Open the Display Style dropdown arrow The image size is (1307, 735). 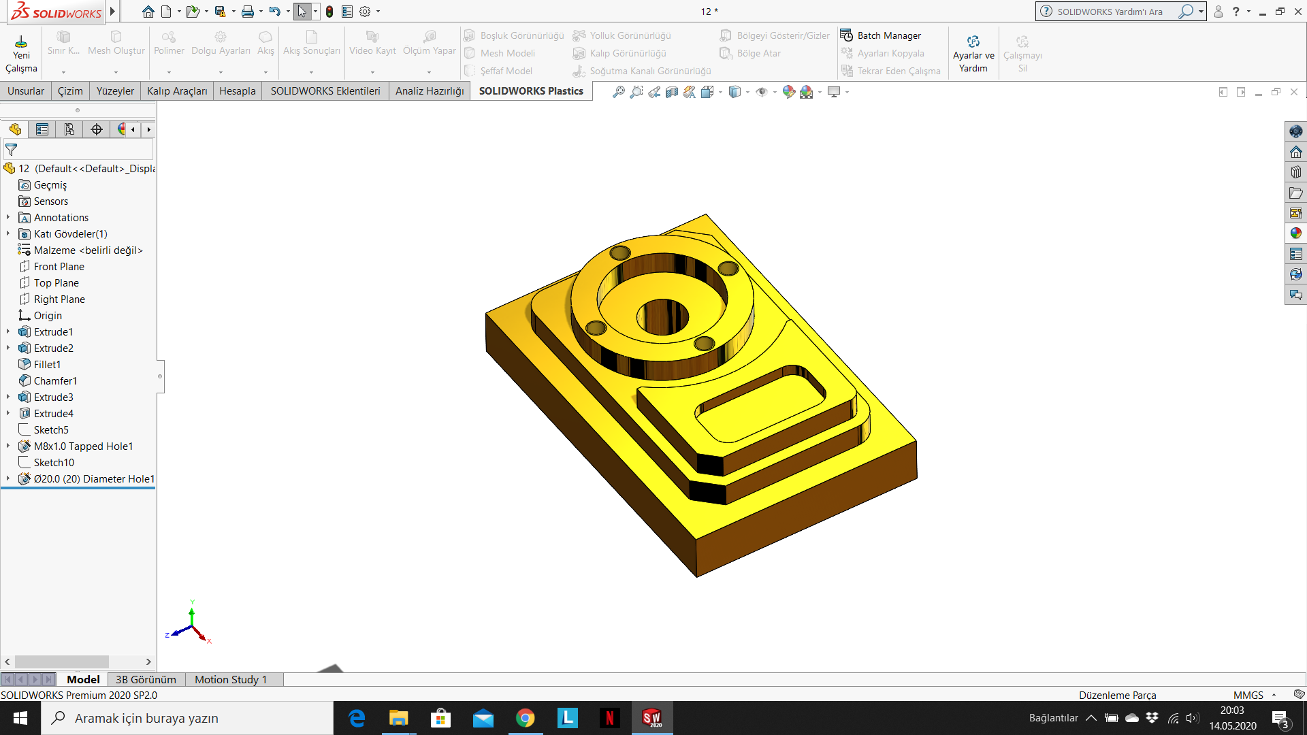click(747, 92)
